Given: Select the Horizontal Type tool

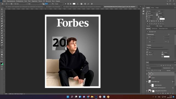Looking at the screenshot, I should 2,47.
